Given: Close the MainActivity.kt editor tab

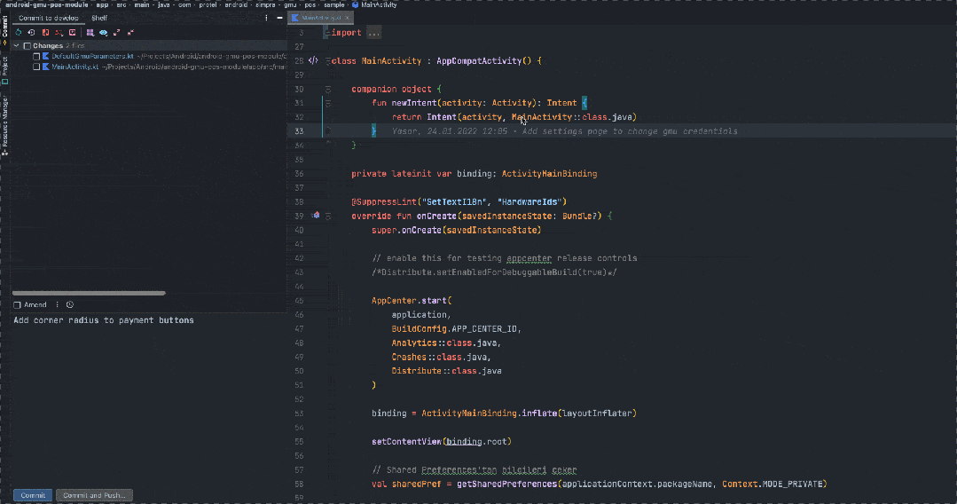Looking at the screenshot, I should pyautogui.click(x=347, y=18).
